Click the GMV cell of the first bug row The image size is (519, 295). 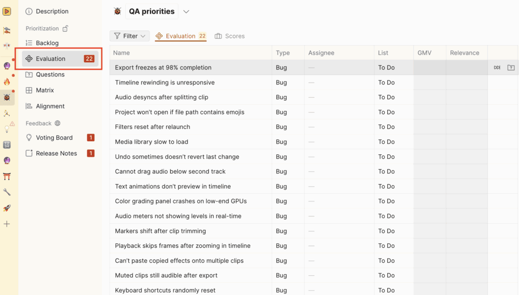(429, 67)
